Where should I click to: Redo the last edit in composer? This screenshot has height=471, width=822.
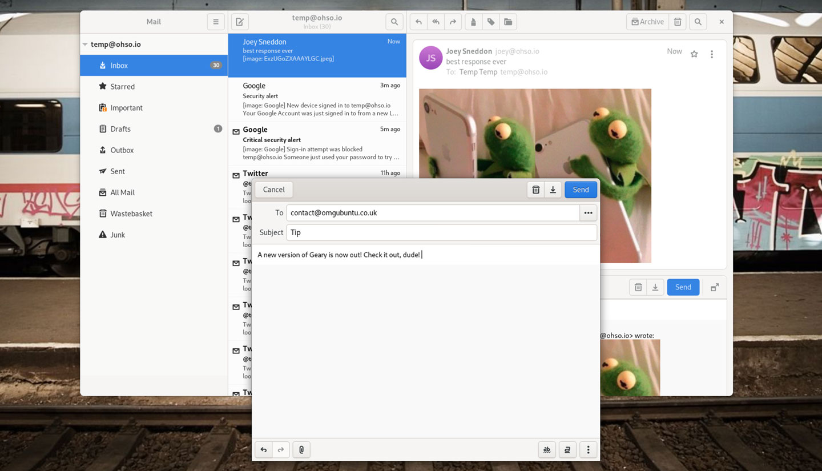[281, 450]
